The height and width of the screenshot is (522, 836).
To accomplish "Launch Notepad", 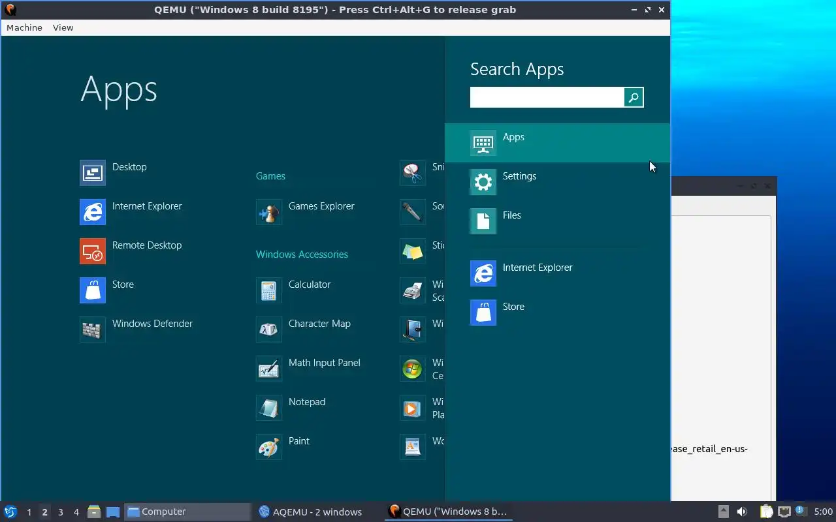I will [291, 408].
